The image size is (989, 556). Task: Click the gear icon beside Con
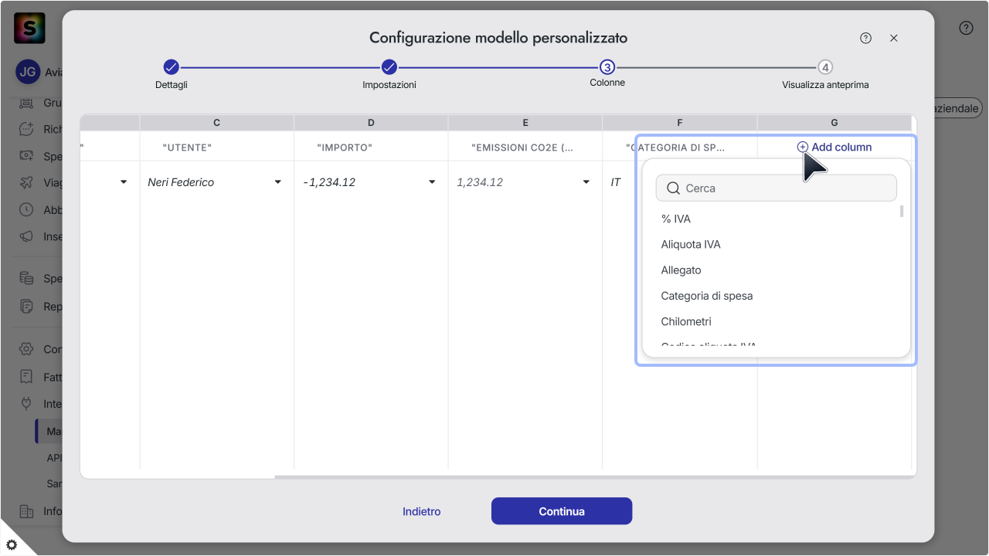point(26,349)
